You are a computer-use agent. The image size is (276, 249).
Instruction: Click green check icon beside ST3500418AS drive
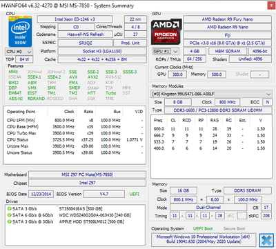click(10, 209)
